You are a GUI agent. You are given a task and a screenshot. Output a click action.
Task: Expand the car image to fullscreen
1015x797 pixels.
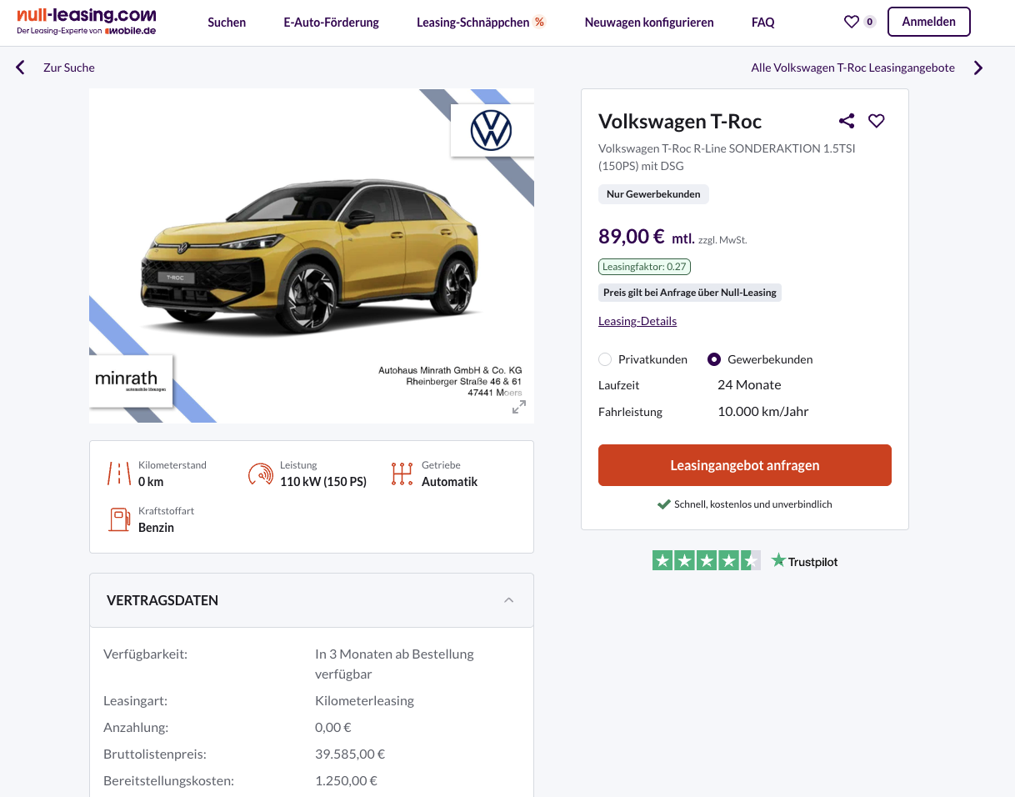point(519,407)
